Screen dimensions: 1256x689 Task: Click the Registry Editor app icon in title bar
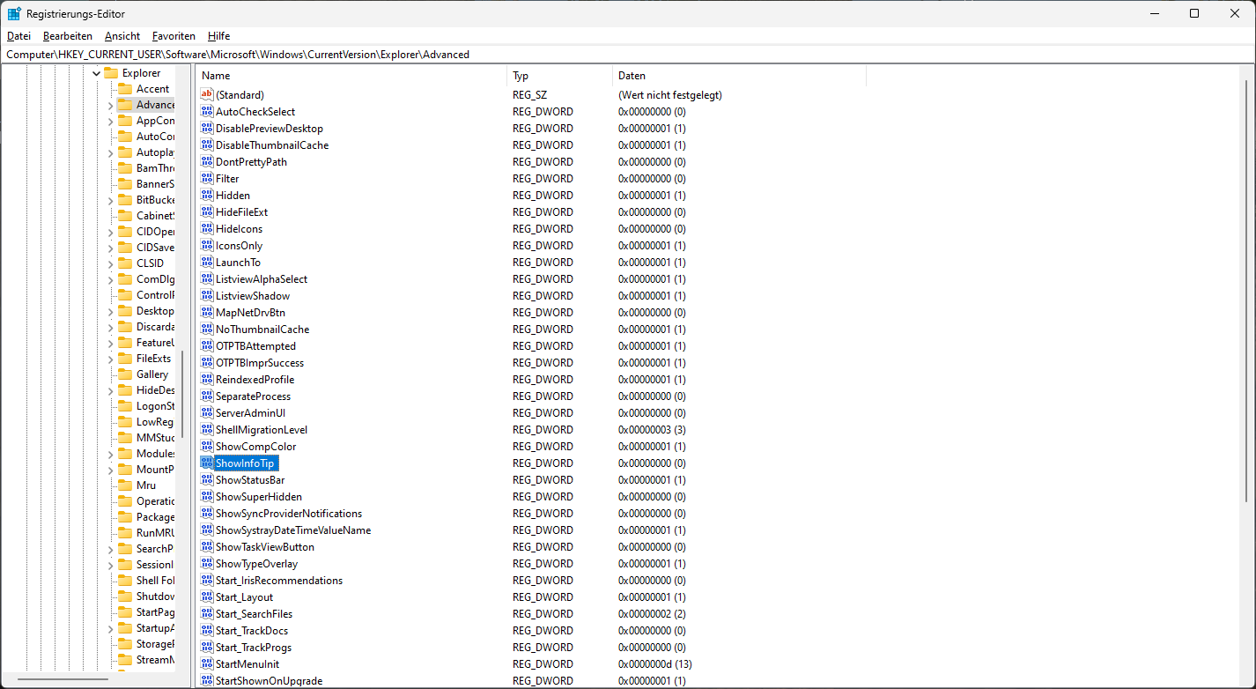(x=14, y=13)
